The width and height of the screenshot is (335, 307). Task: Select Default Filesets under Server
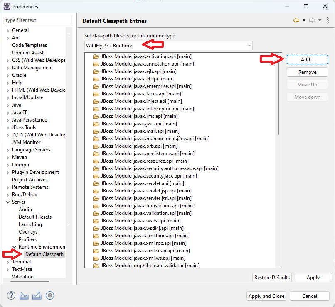coord(35,217)
